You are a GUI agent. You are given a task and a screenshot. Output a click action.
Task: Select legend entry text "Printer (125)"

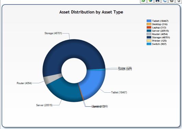pos(159,41)
